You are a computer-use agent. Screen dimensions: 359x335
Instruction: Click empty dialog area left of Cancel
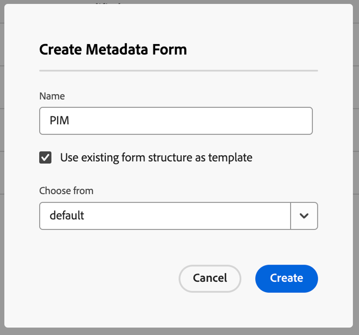(x=105, y=278)
